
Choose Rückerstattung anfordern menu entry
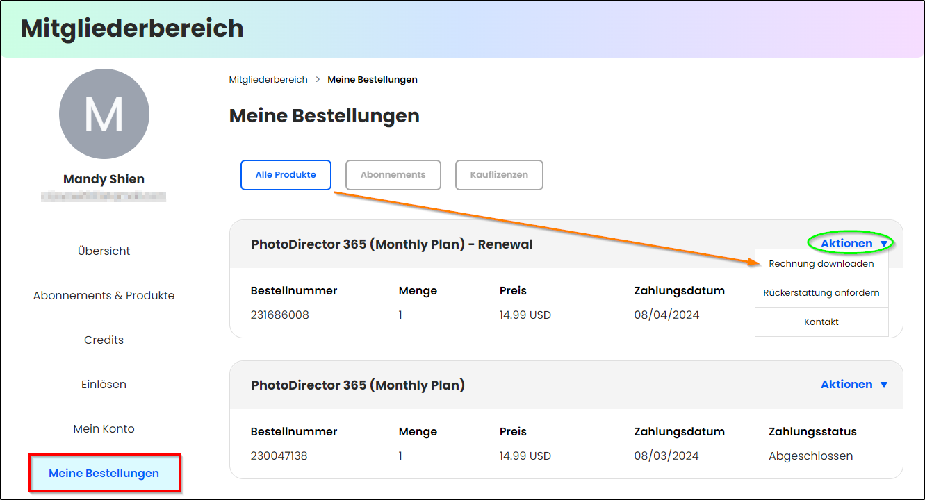click(821, 293)
